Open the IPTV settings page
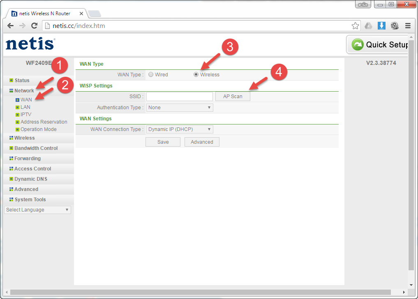Screen dimensions: 418x299 [x=26, y=115]
